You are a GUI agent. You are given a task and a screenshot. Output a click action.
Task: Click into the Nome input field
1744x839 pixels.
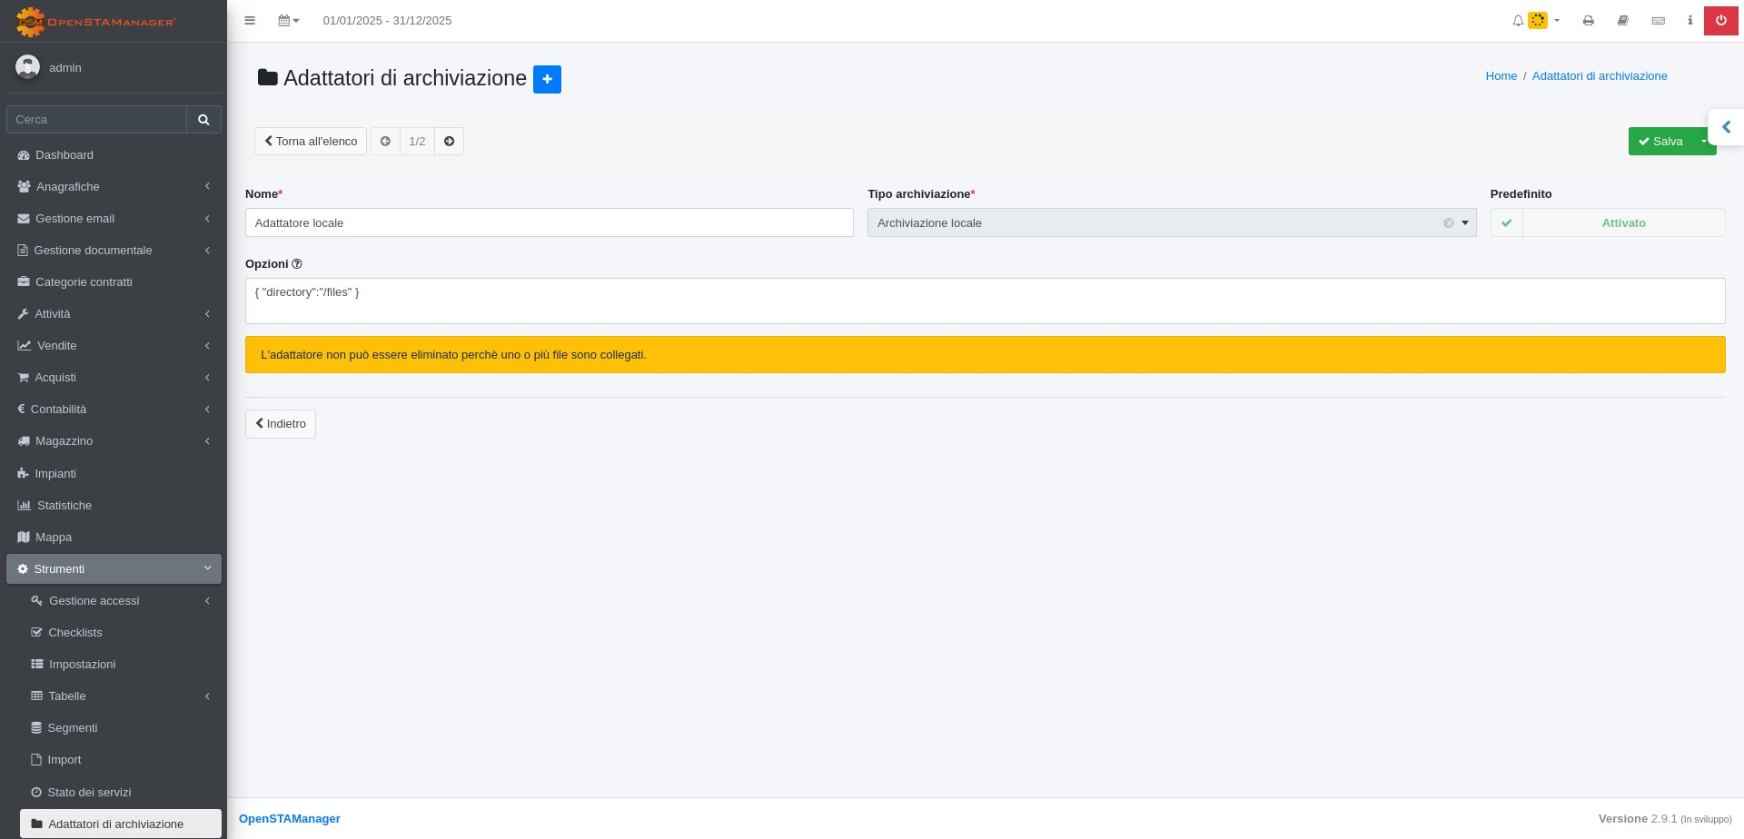(549, 223)
